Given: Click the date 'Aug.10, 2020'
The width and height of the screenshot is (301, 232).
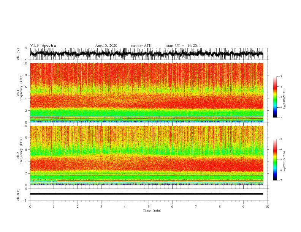Looking at the screenshot, I should coord(106,45).
